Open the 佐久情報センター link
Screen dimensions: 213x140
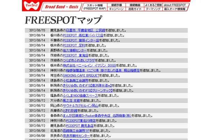point(75,50)
